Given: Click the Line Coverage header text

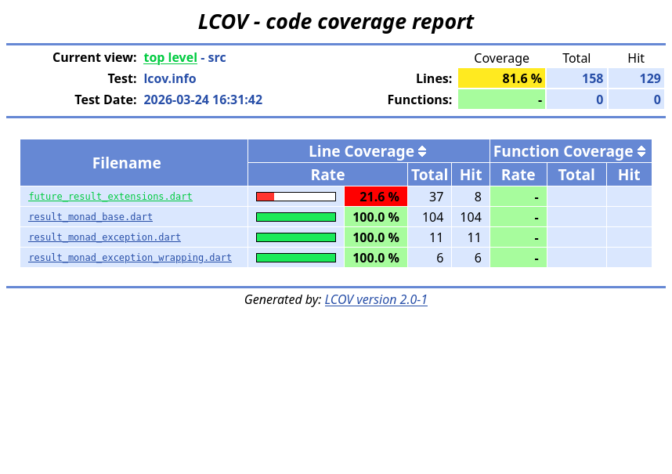Looking at the screenshot, I should click(x=360, y=152).
